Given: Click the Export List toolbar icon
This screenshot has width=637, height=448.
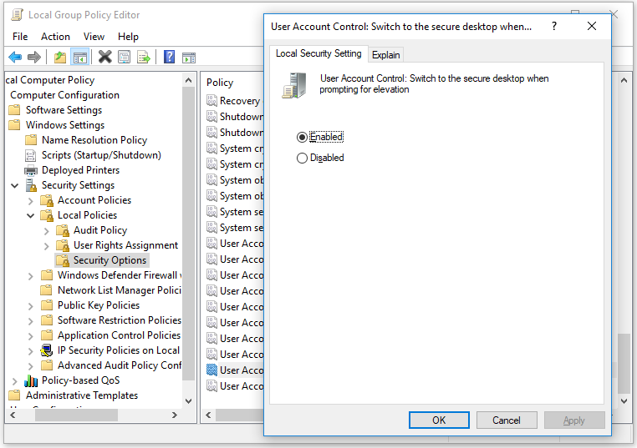Looking at the screenshot, I should point(144,58).
